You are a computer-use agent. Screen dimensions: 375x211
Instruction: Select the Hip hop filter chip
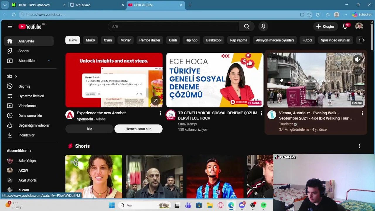[192, 40]
